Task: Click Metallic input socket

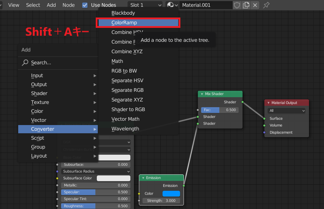Action: [x=57, y=185]
